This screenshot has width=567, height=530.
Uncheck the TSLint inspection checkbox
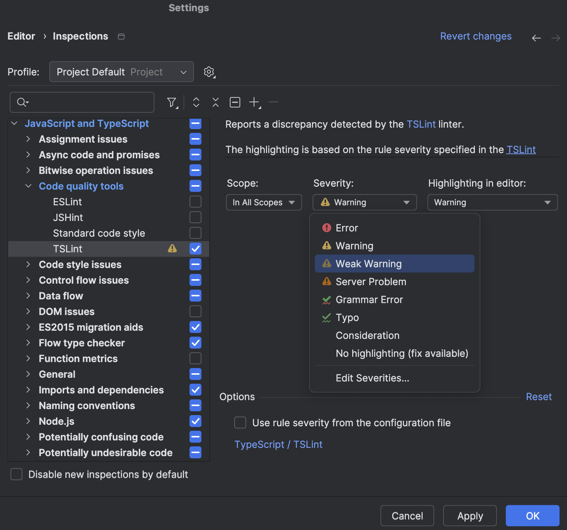[x=195, y=249]
